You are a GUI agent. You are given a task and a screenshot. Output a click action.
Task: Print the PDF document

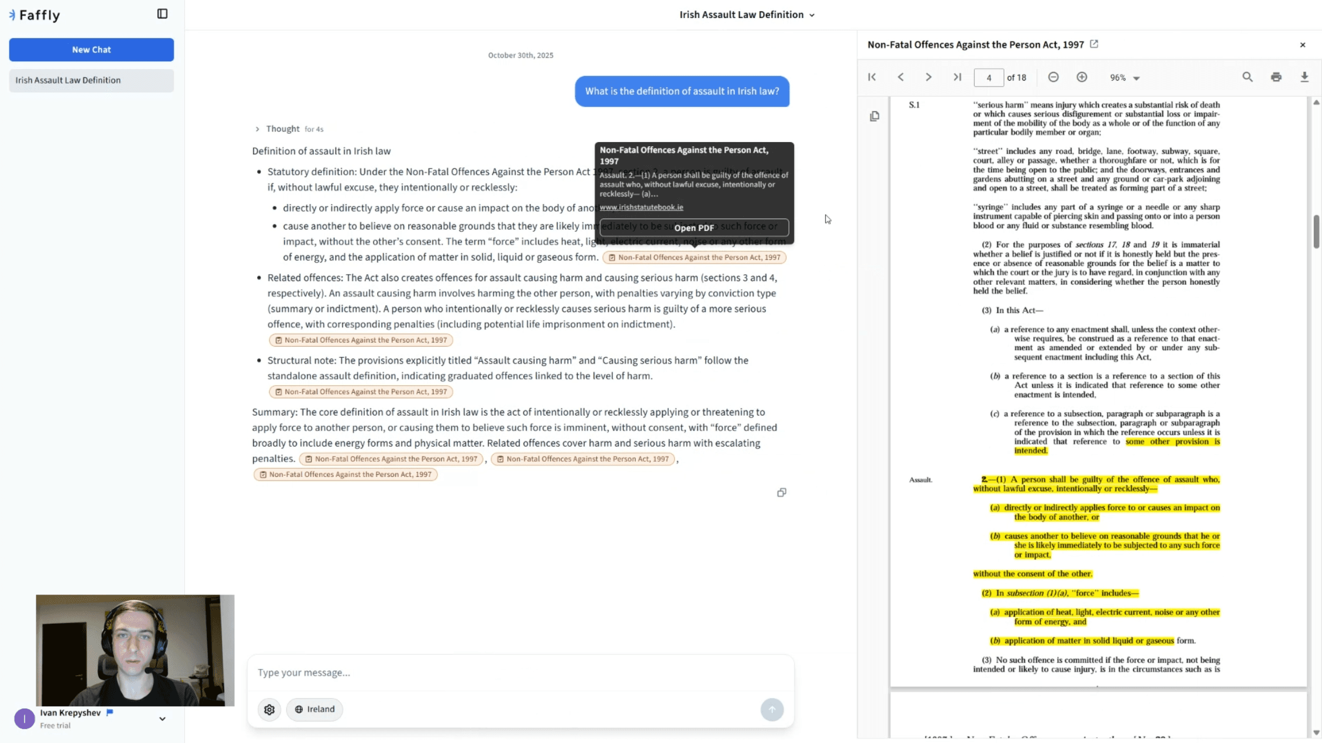[x=1276, y=77]
